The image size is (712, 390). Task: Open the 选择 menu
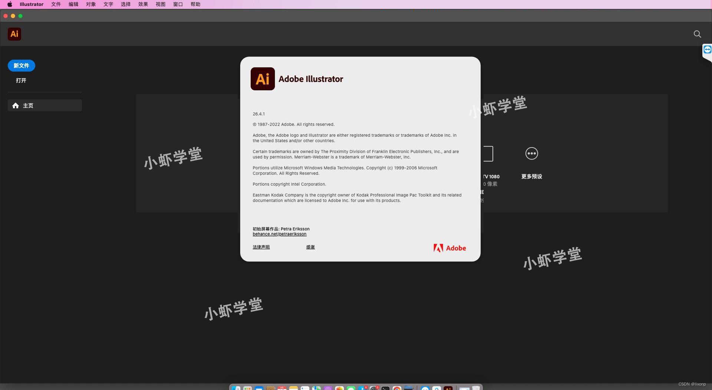126,4
